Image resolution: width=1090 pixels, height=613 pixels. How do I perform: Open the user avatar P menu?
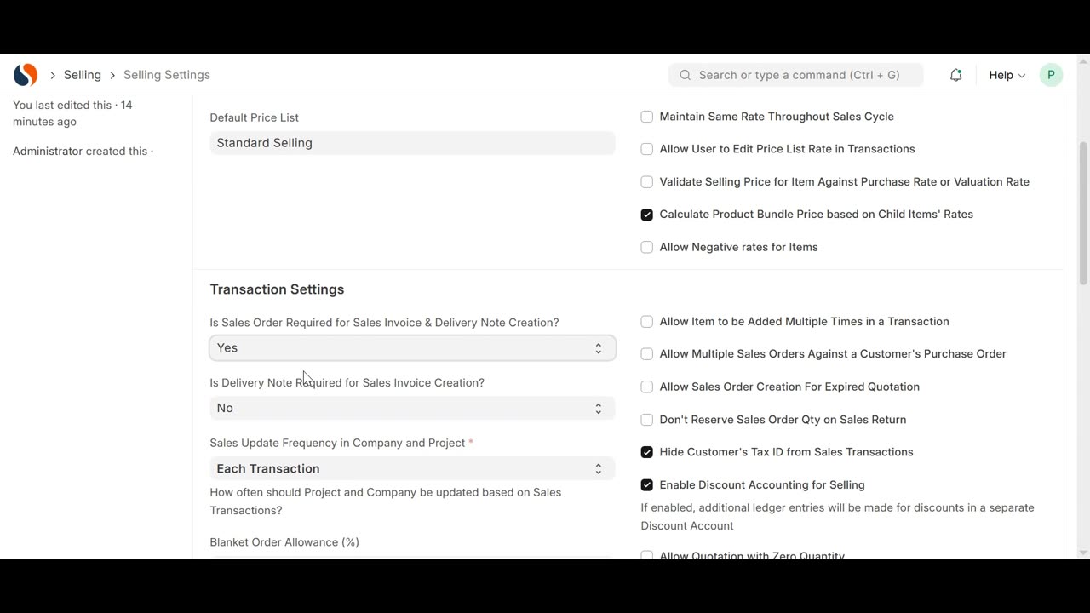click(x=1051, y=75)
